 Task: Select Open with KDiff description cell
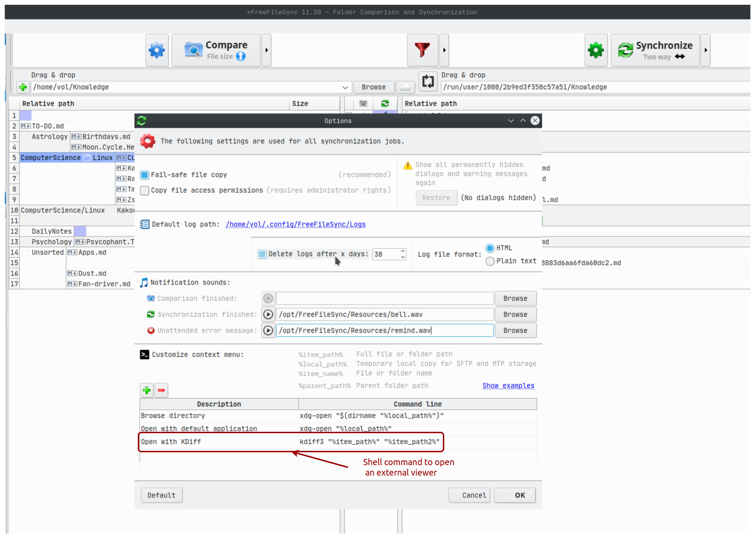[x=219, y=442]
